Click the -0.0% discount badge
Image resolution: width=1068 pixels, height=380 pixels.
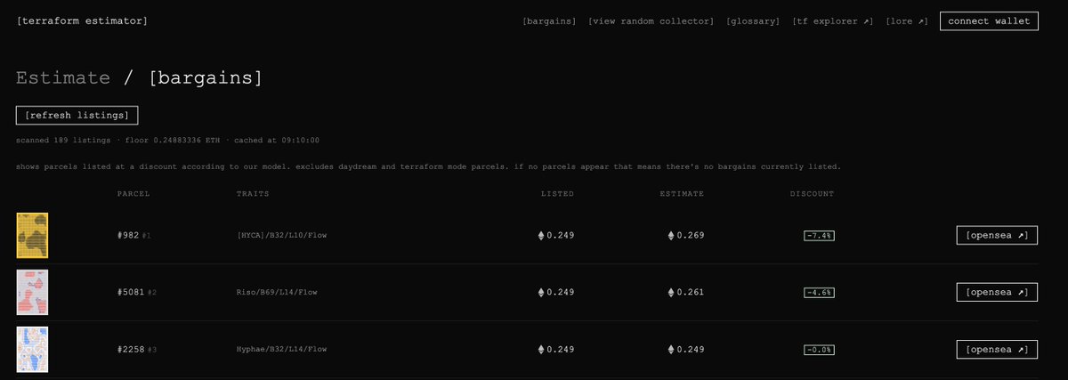click(x=819, y=350)
